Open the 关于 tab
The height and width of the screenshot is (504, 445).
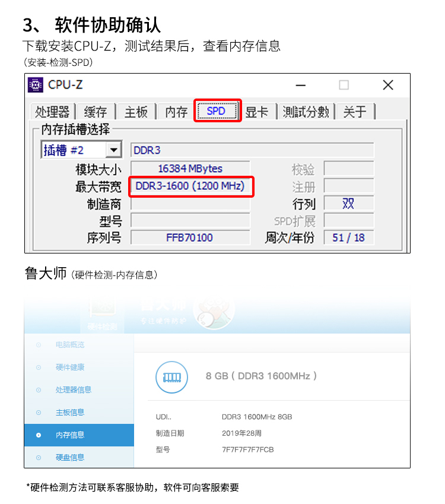[x=355, y=112]
